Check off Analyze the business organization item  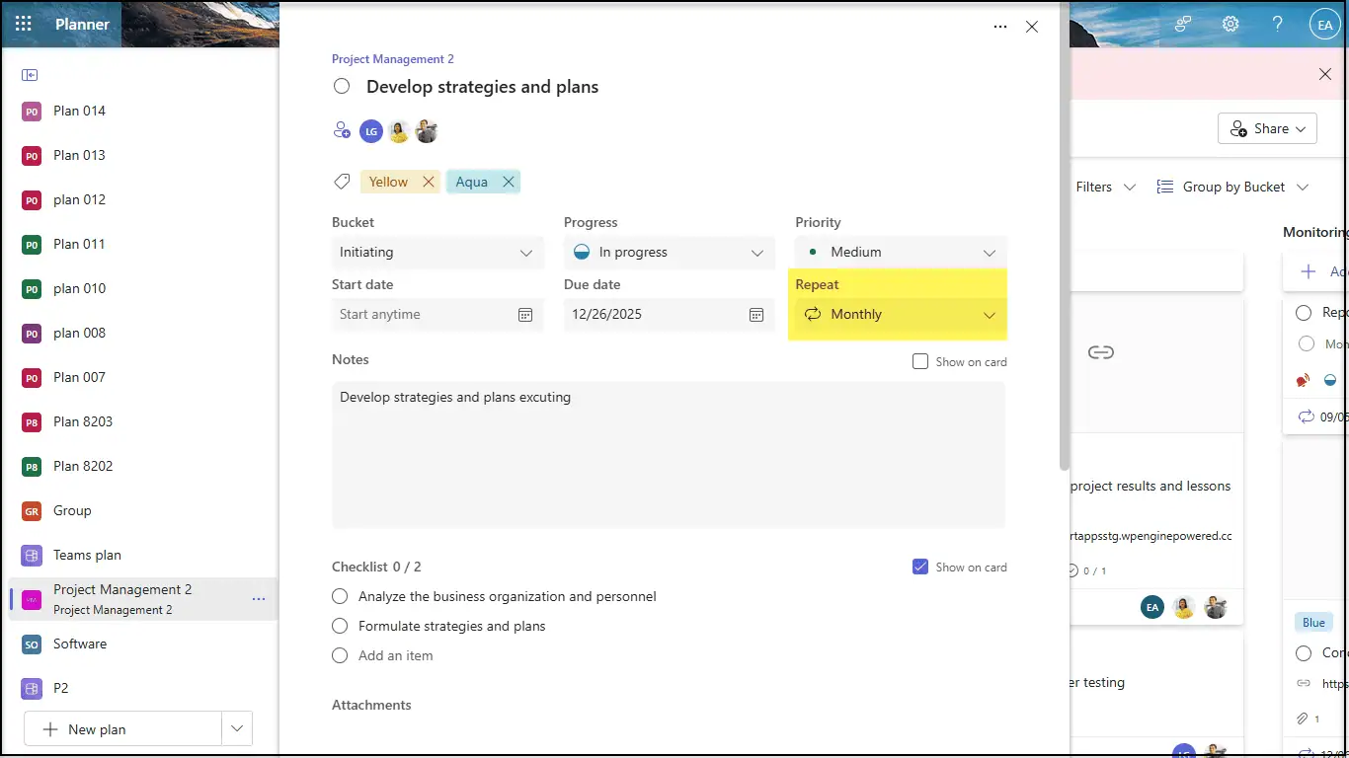(x=341, y=596)
